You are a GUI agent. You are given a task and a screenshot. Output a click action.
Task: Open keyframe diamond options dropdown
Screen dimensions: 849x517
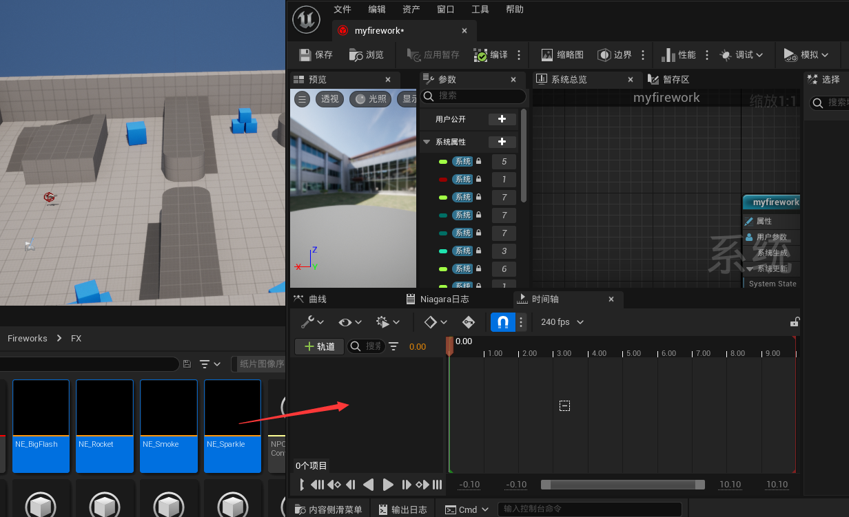[x=436, y=321]
